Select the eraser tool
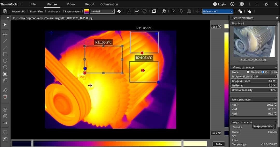 5,90
